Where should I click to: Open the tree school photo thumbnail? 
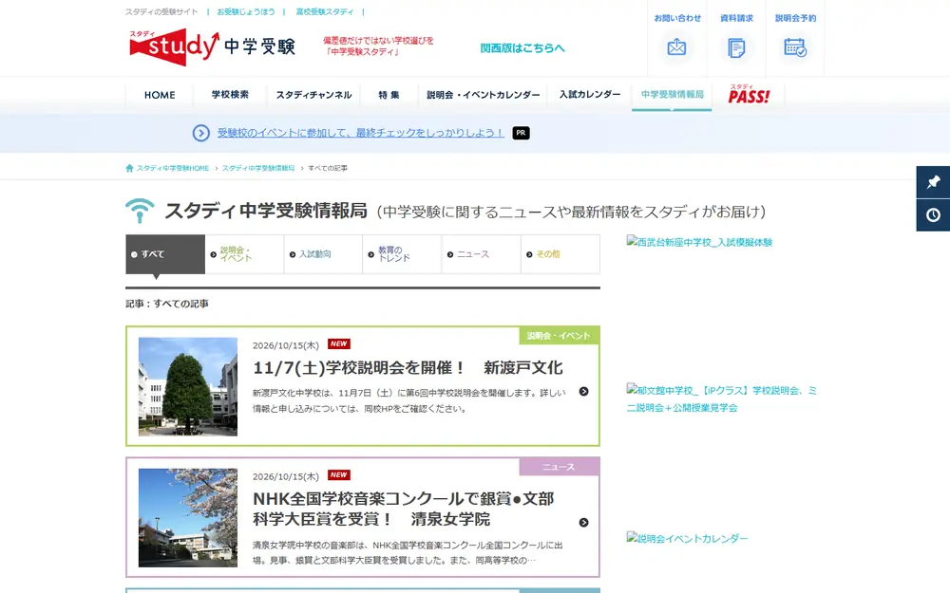pyautogui.click(x=188, y=387)
